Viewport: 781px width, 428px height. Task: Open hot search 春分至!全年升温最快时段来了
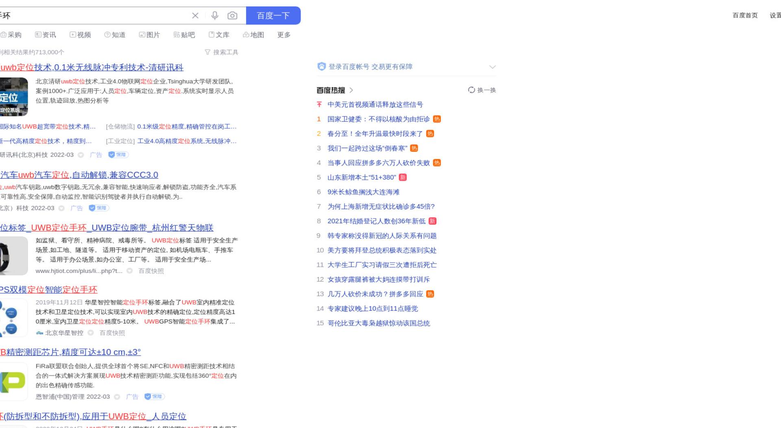tap(375, 134)
